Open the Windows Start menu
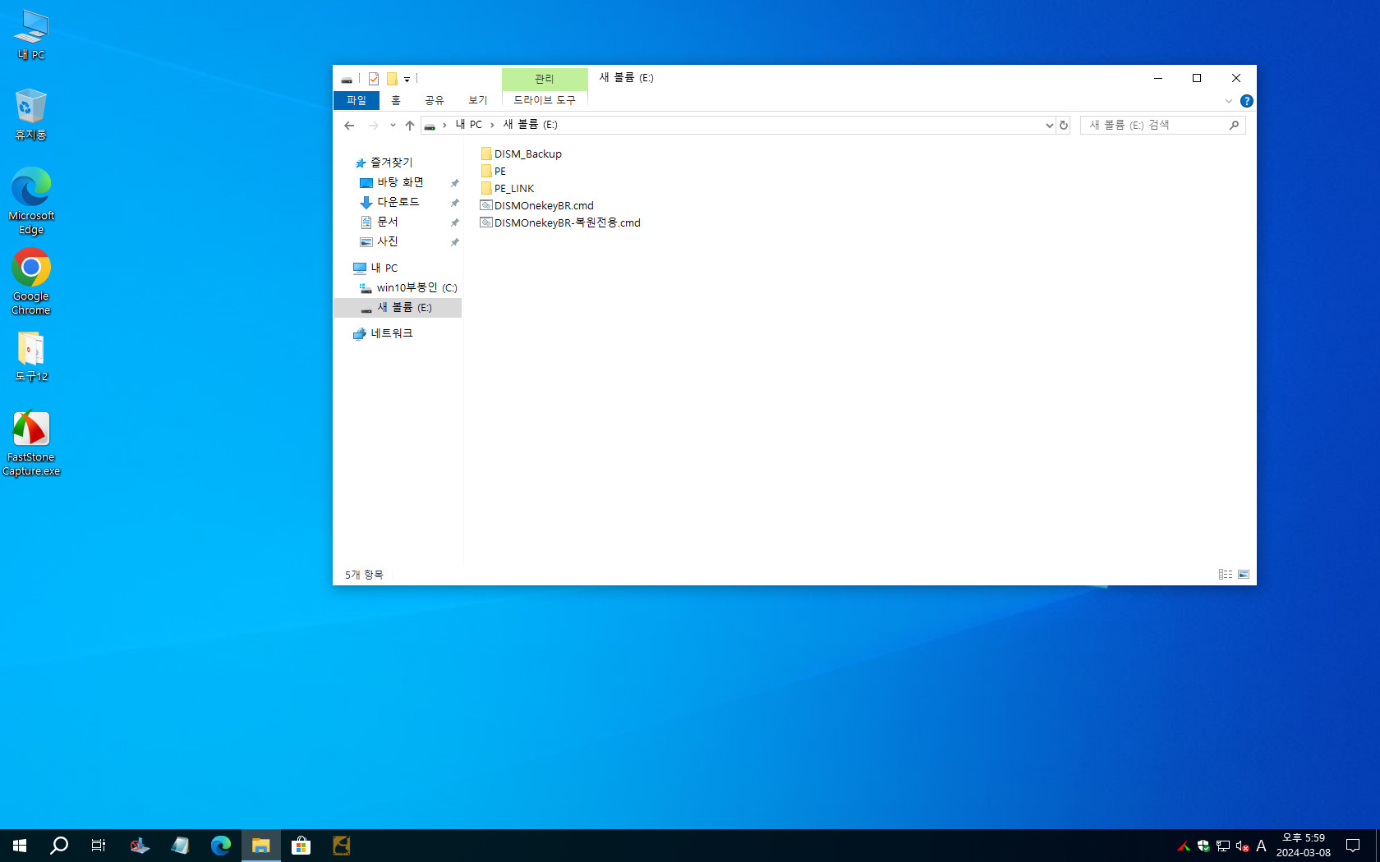This screenshot has width=1380, height=862. 20,846
